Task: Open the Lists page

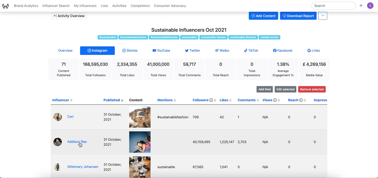Action: coord(104,6)
